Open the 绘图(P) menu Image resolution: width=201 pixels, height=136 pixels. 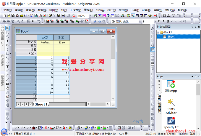pos(54,10)
